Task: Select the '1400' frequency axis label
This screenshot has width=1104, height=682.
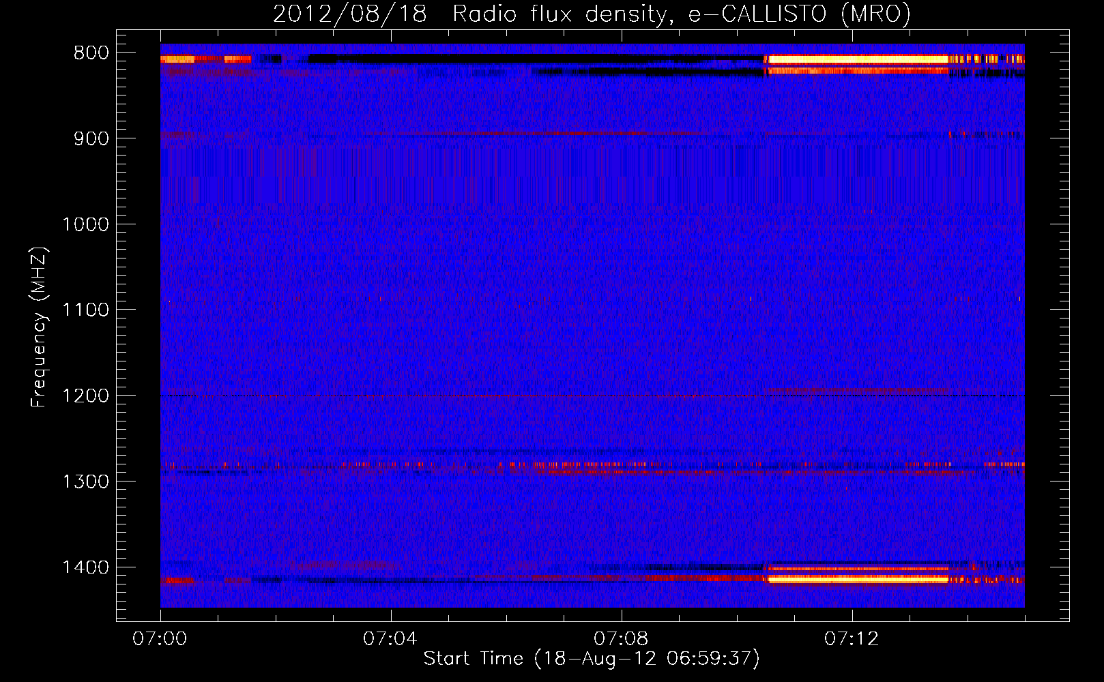Action: coord(85,567)
